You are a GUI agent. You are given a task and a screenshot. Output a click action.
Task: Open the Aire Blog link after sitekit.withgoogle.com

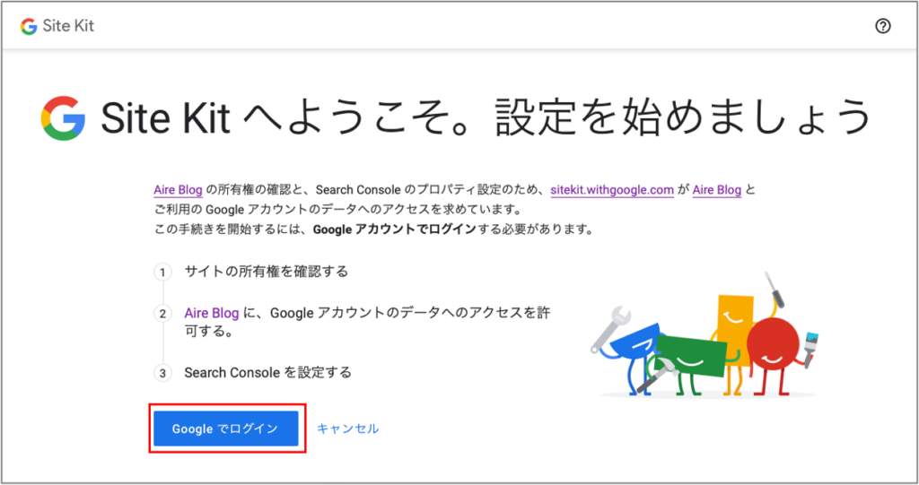[717, 190]
